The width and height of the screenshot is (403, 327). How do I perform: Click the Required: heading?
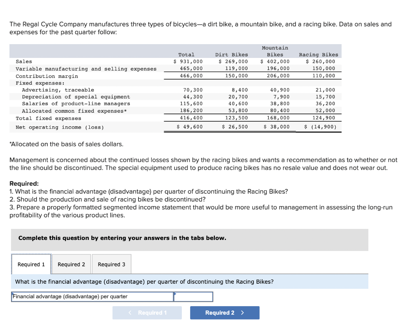24,184
